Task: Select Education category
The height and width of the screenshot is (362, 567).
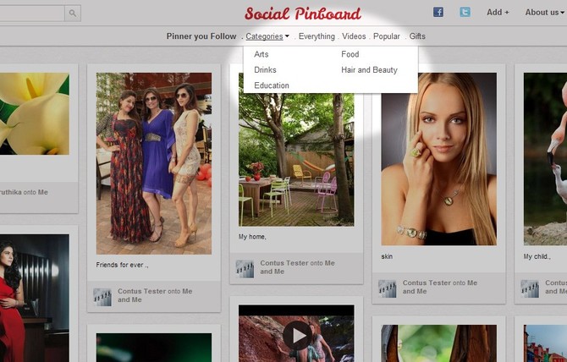Action: click(x=271, y=85)
